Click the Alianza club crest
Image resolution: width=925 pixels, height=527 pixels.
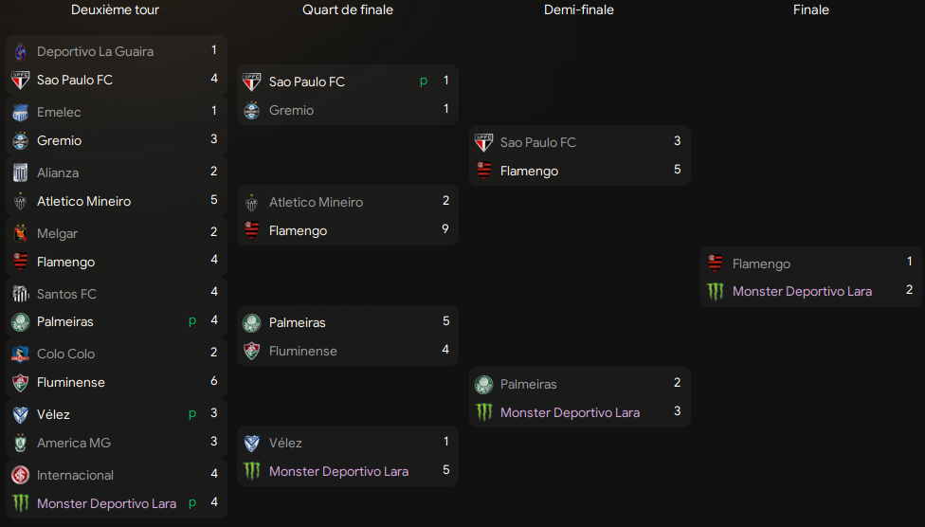[20, 173]
